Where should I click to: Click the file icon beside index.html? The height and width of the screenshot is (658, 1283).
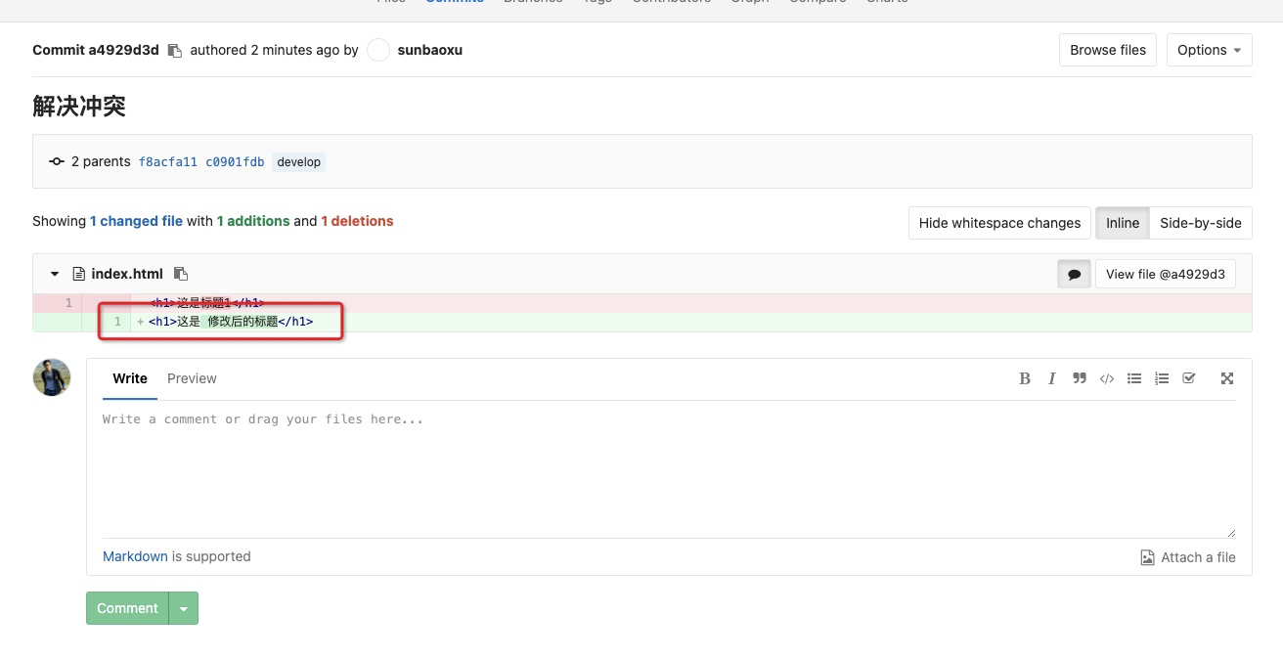pos(78,275)
